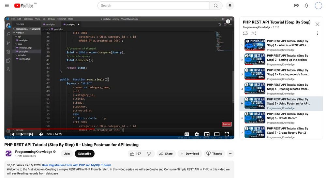Image resolution: width=326 pixels, height=178 pixels.
Task: Open VS Code Source Control icon
Action: pos(8,43)
